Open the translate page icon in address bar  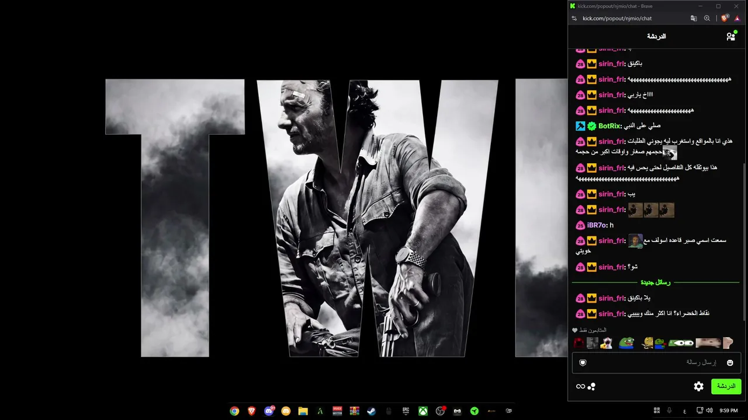(694, 18)
